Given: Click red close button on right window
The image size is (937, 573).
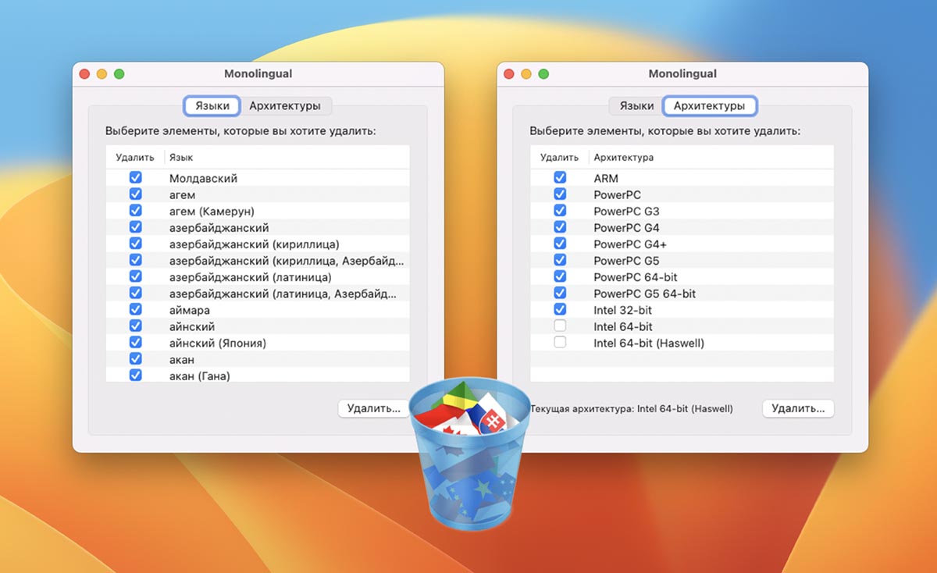Looking at the screenshot, I should pyautogui.click(x=509, y=74).
